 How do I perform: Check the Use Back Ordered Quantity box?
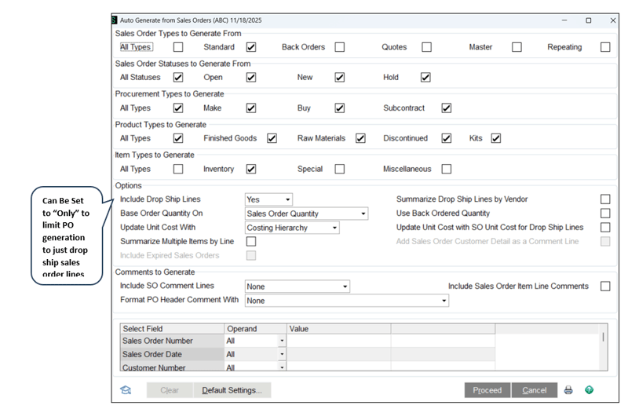604,214
